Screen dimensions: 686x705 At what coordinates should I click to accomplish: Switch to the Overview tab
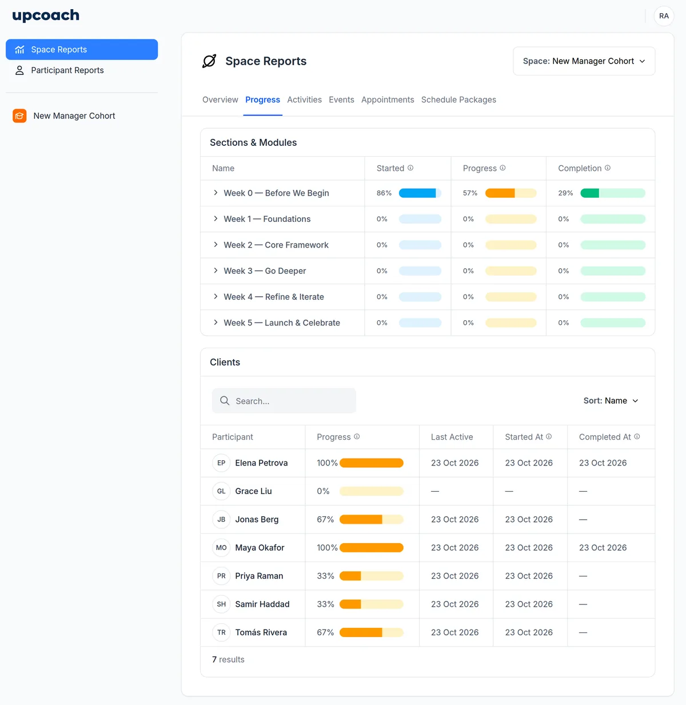(x=220, y=99)
